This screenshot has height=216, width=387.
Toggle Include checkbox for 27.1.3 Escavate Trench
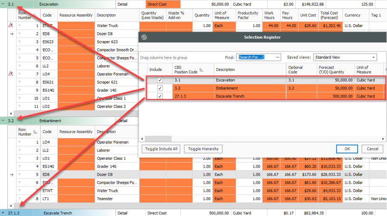[160, 96]
